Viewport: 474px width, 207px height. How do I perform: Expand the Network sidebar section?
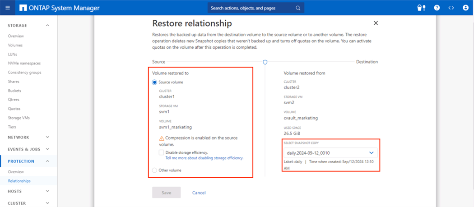(47, 137)
